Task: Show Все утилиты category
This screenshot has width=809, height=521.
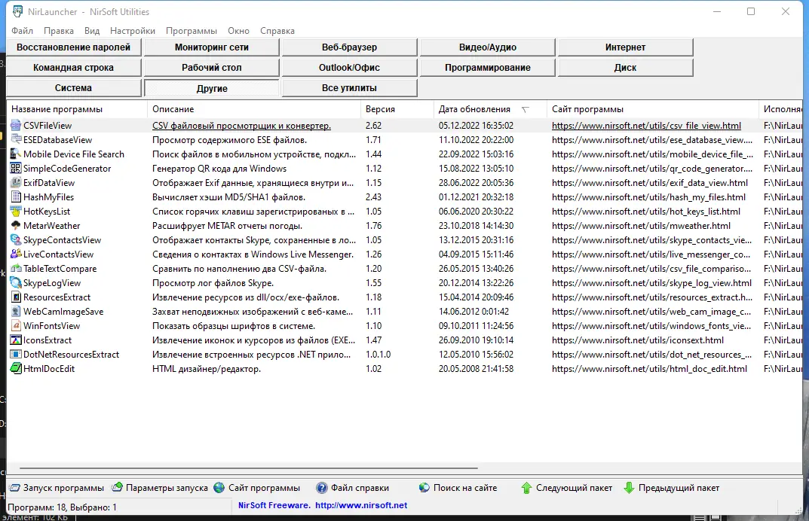Action: [x=349, y=88]
